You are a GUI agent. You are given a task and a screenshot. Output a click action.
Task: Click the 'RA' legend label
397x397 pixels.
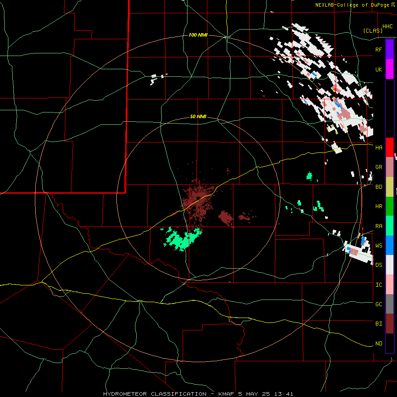[x=378, y=226]
